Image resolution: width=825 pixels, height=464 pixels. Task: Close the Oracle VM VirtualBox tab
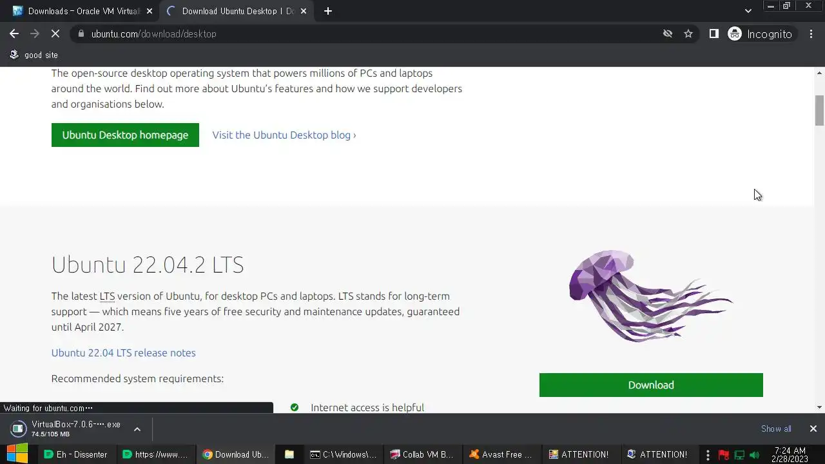(150, 11)
